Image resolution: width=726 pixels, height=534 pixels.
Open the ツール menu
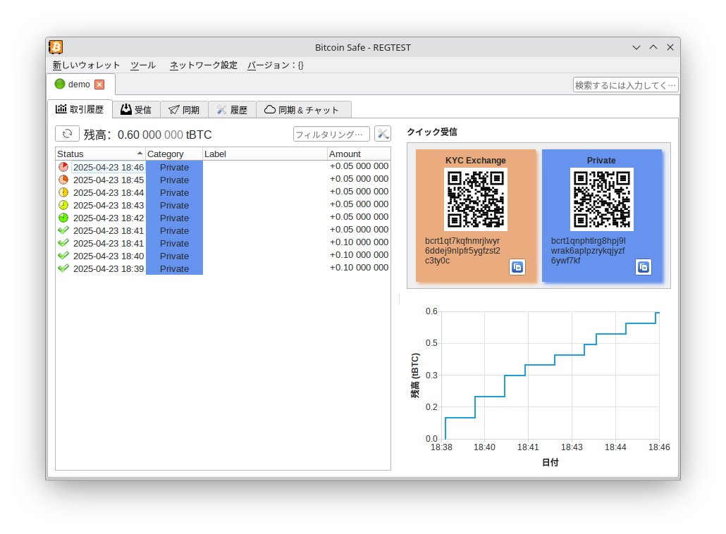pos(142,66)
